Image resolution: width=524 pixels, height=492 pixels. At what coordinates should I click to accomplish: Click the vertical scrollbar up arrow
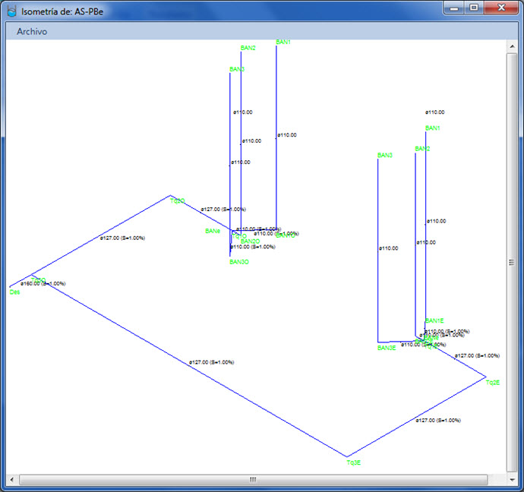coord(512,47)
